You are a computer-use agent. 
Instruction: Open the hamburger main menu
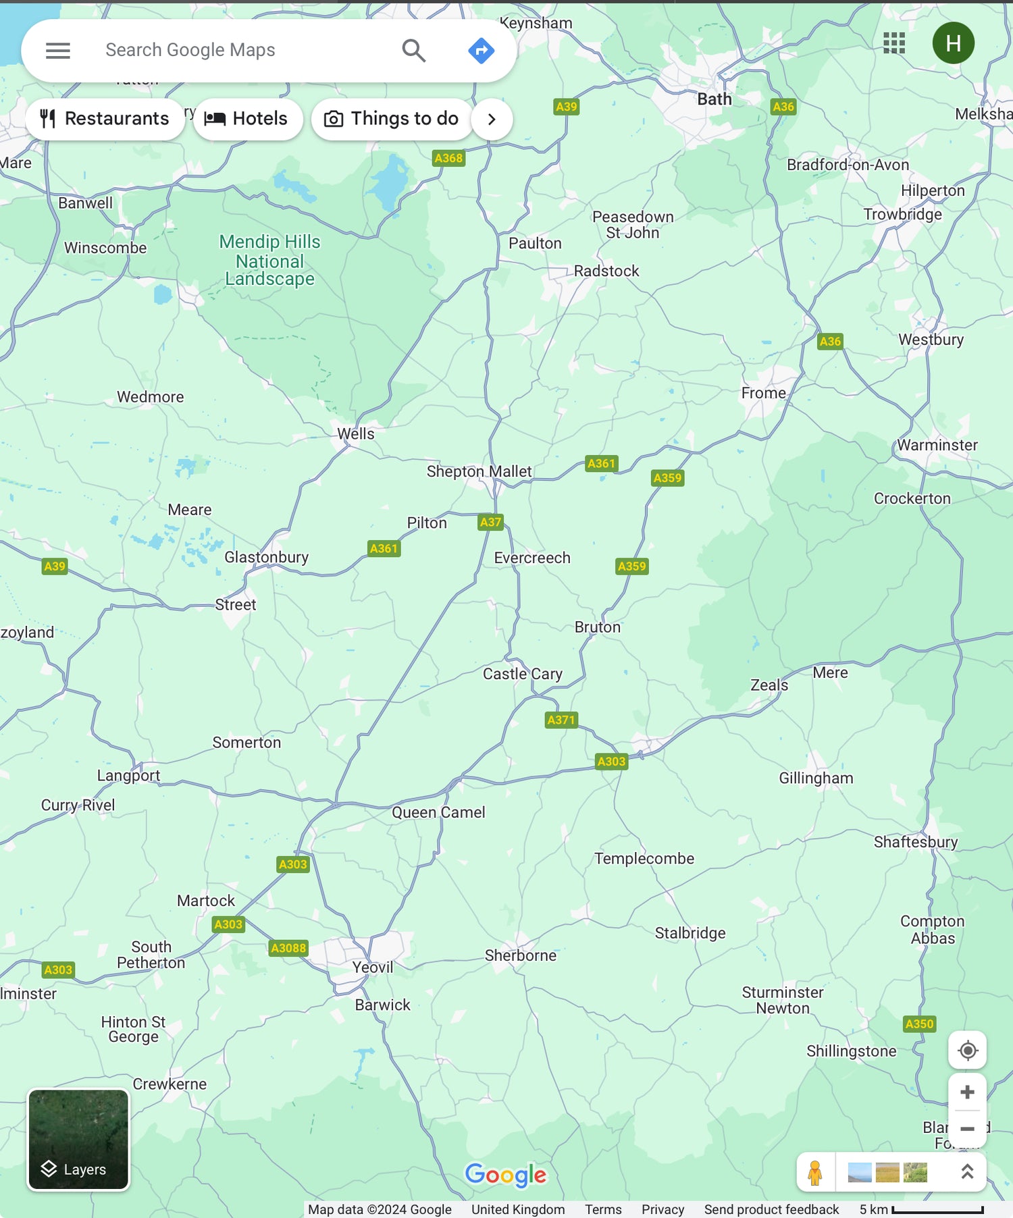coord(58,51)
